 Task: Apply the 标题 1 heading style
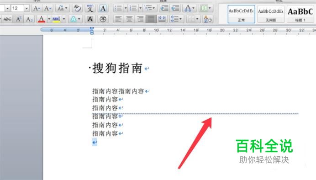click(300, 14)
